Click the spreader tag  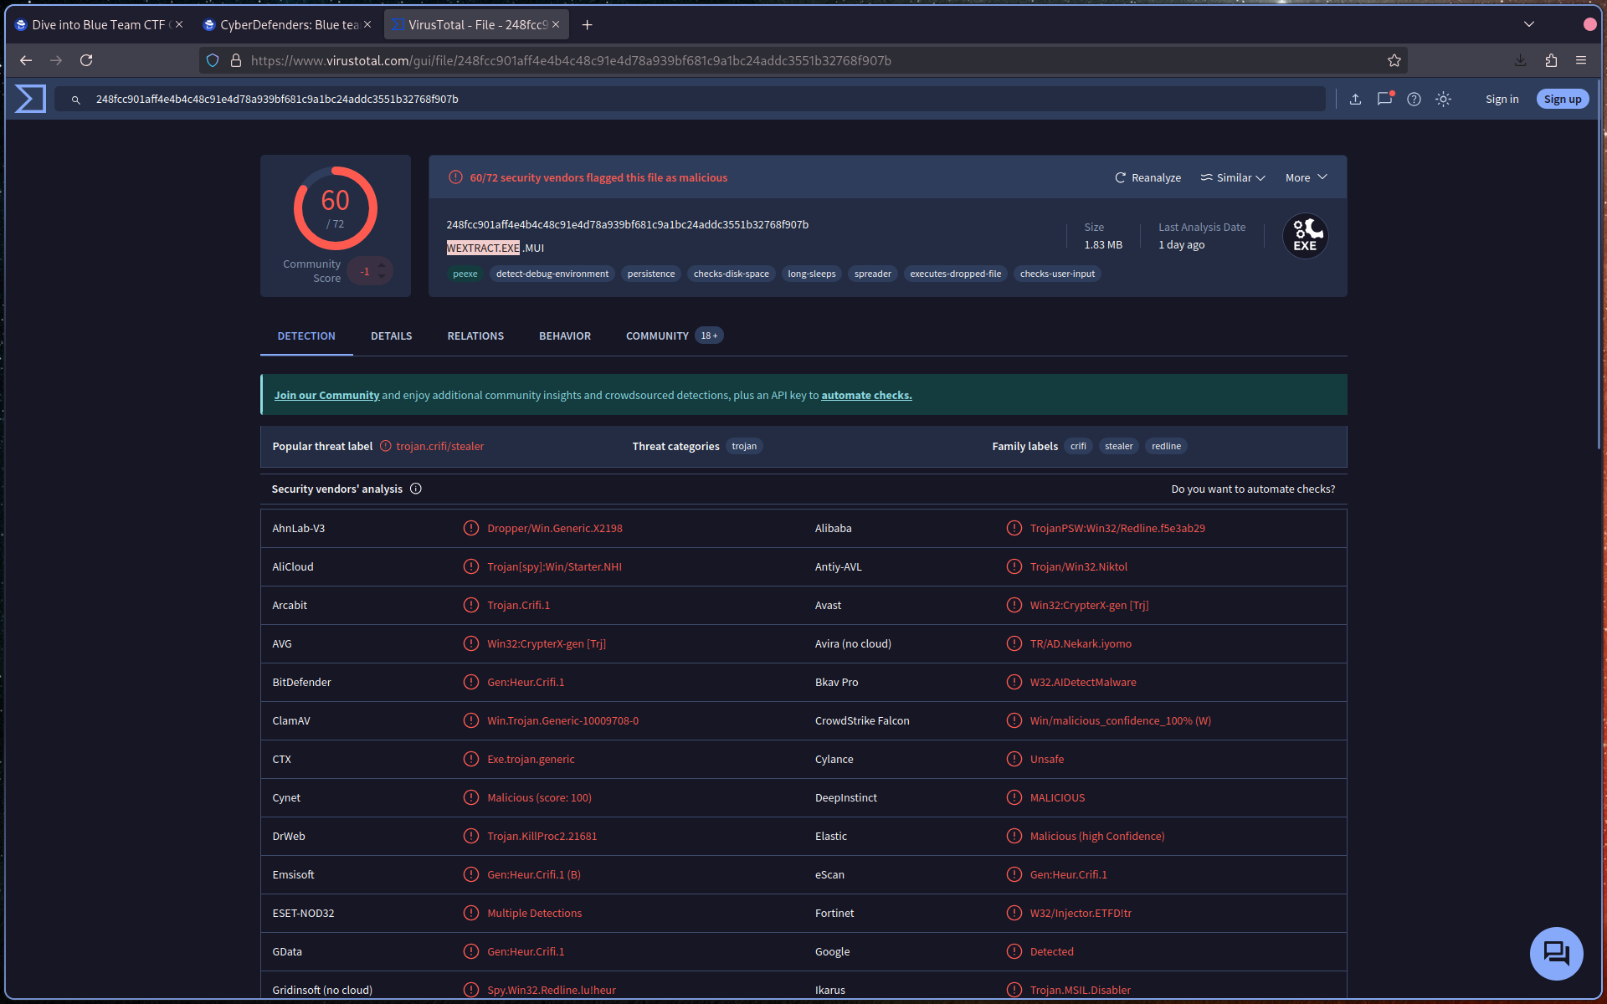[873, 274]
